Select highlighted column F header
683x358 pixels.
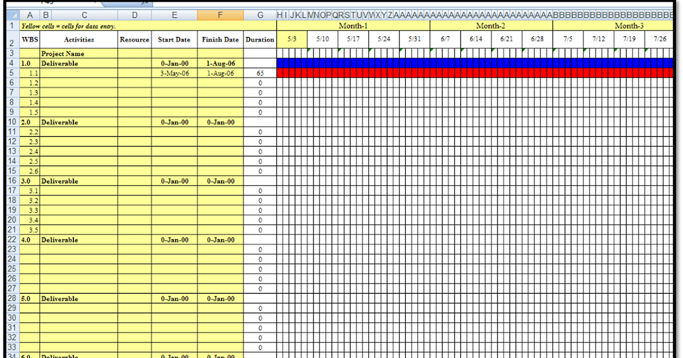[220, 15]
